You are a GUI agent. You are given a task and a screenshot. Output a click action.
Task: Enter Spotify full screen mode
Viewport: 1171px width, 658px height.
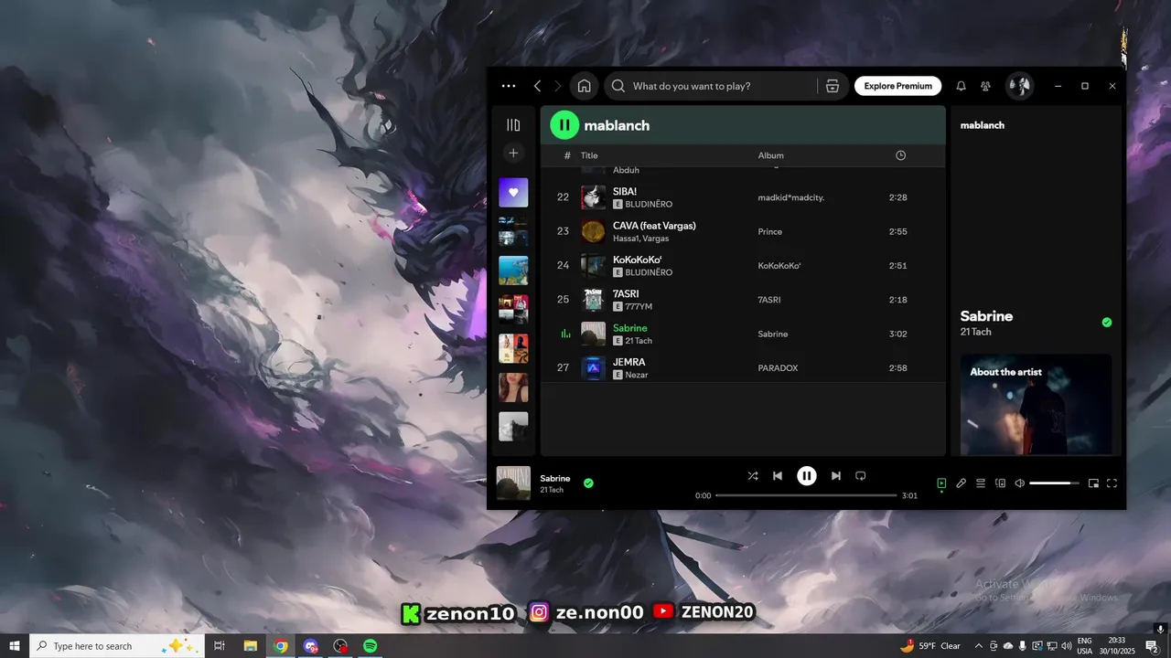click(1112, 483)
